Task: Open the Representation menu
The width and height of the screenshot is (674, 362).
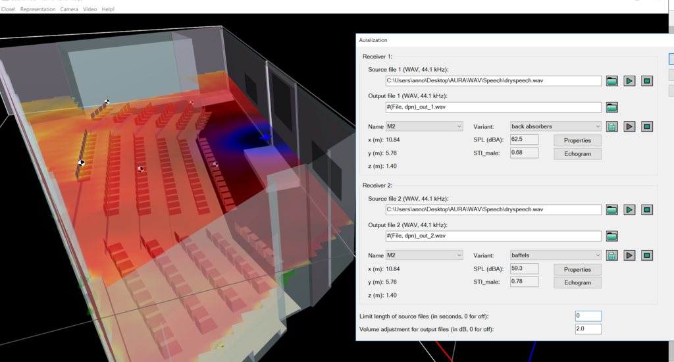Action: point(38,9)
